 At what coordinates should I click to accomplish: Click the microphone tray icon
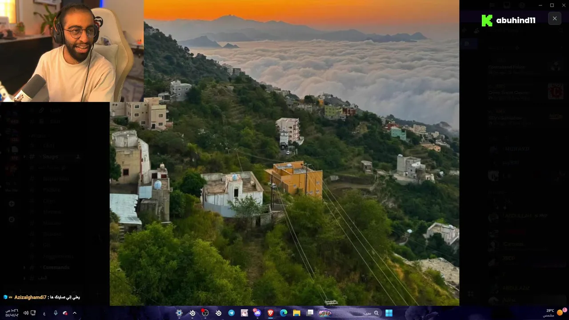(56, 313)
